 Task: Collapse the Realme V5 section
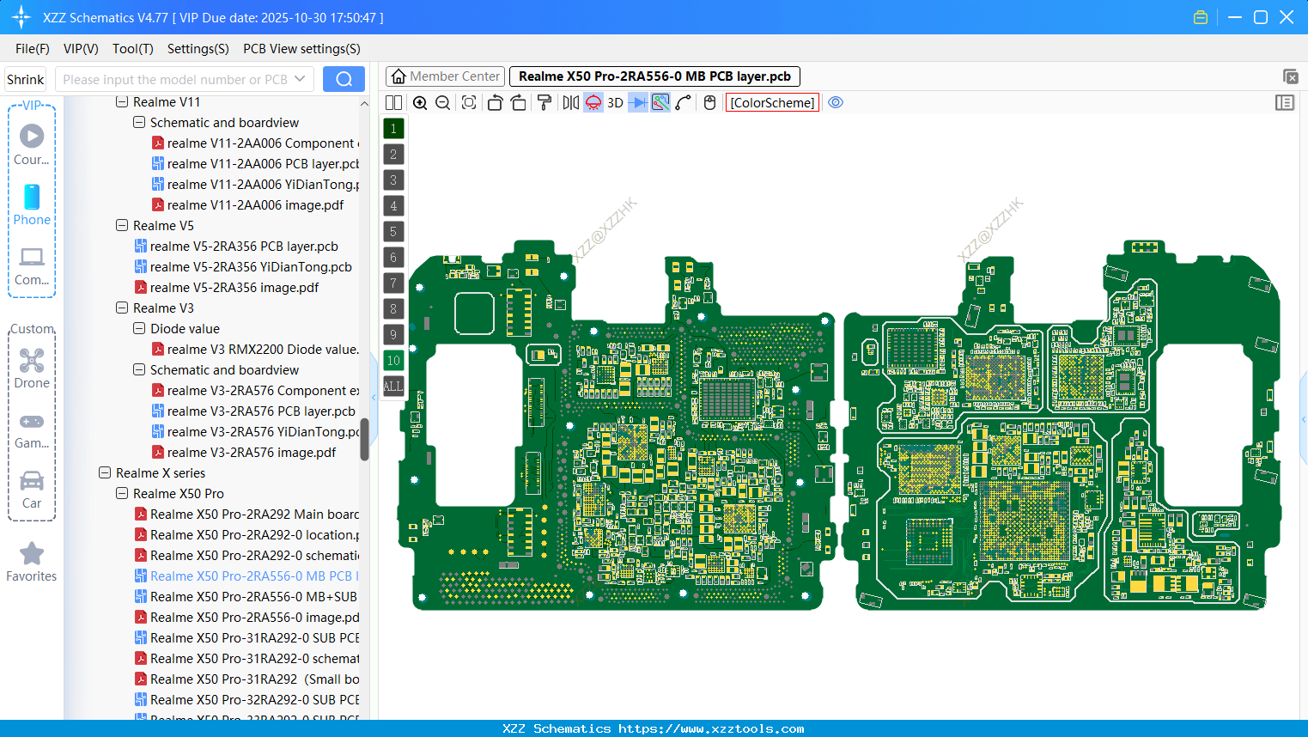coord(122,225)
